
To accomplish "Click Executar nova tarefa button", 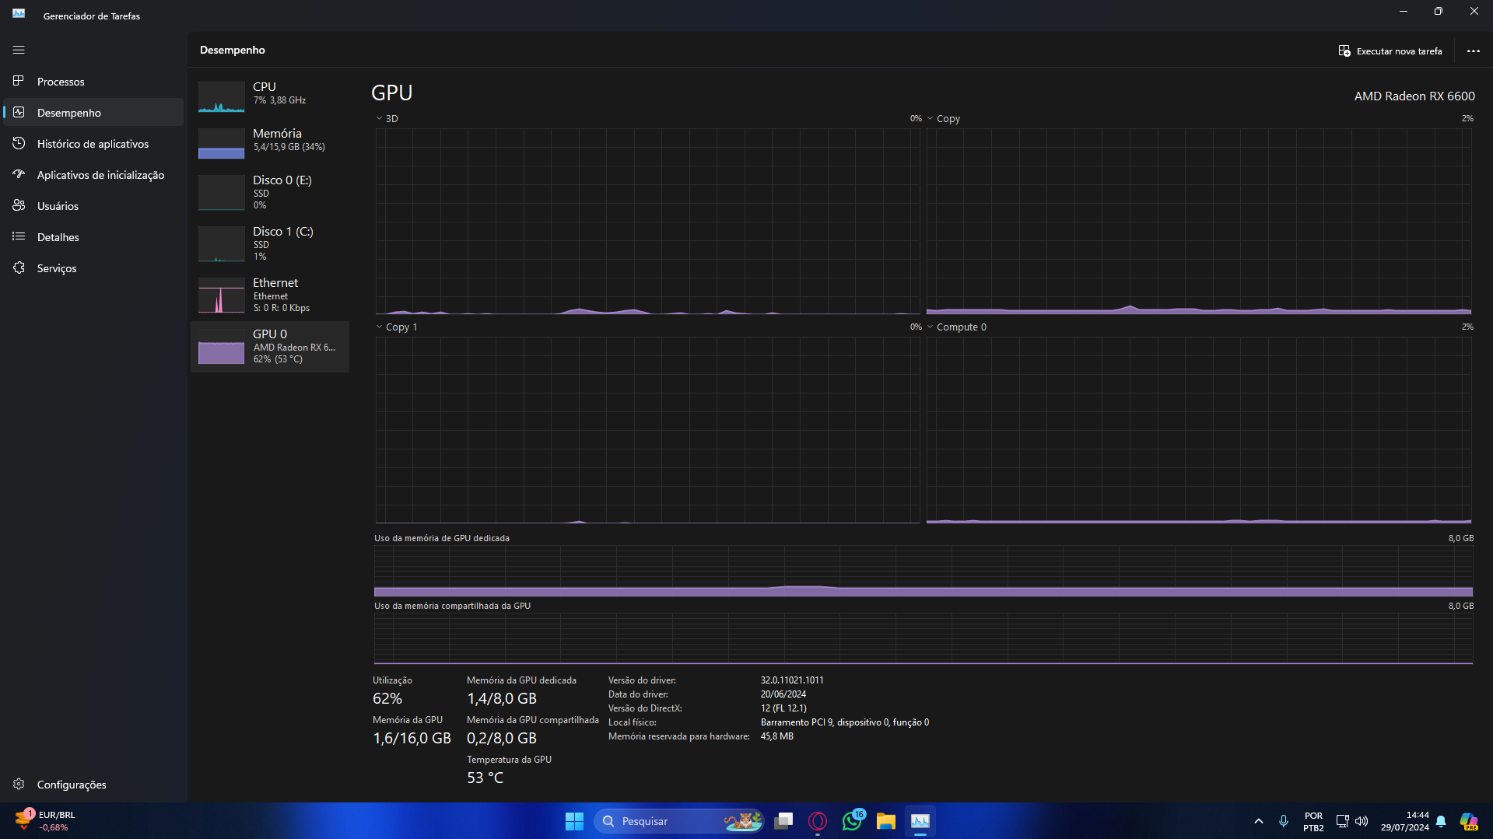I will pos(1390,51).
